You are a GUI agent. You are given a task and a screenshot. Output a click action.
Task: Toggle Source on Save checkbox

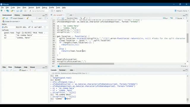click(x=66, y=18)
